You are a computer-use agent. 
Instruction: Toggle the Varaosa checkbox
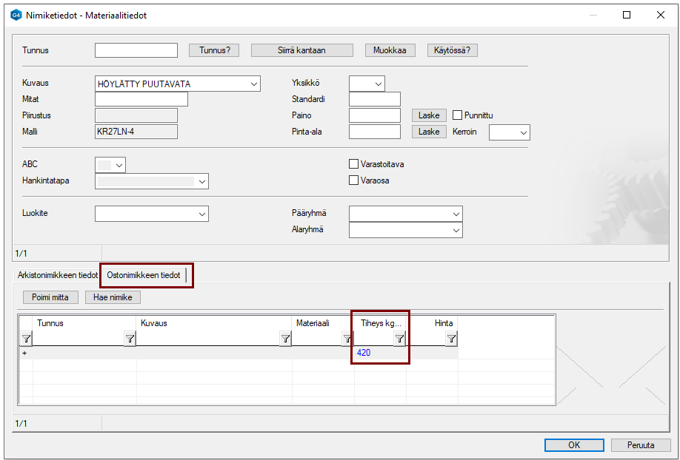[353, 180]
